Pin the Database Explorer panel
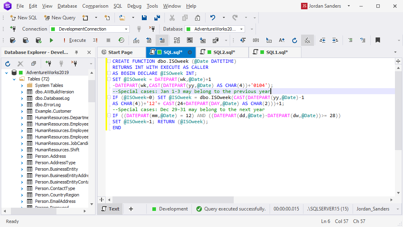This screenshot has width=403, height=227. 76,52
